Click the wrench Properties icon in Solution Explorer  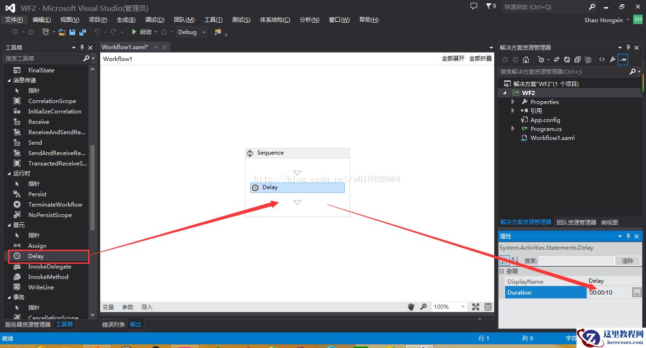click(x=612, y=60)
